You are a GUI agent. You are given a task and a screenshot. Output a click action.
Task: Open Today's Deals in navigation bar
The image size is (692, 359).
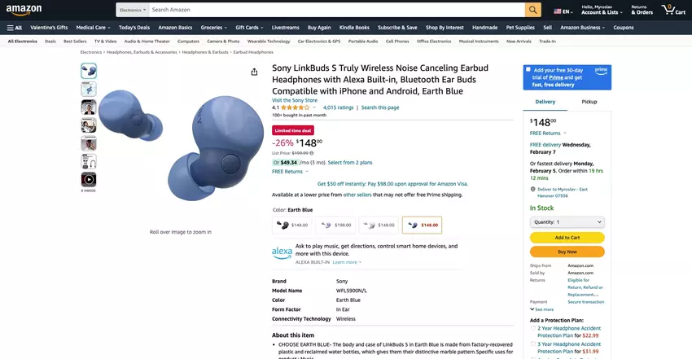[x=134, y=28]
